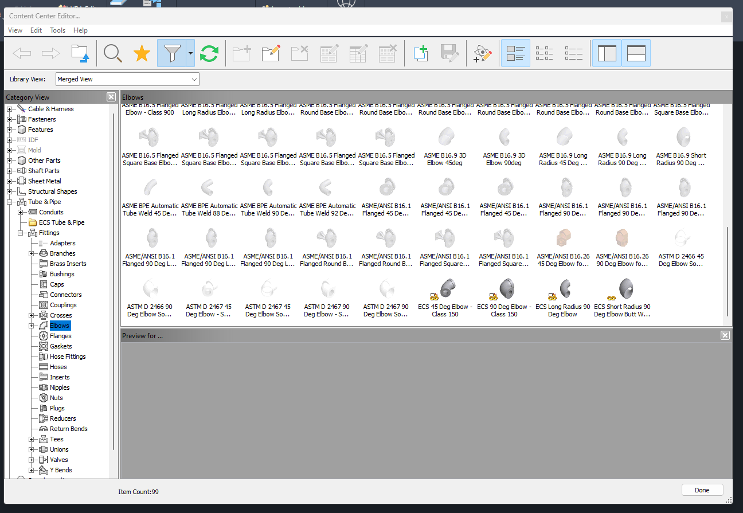Screen dimensions: 743x513
Task: Select the thumbnails with details view mode
Action: coord(515,53)
